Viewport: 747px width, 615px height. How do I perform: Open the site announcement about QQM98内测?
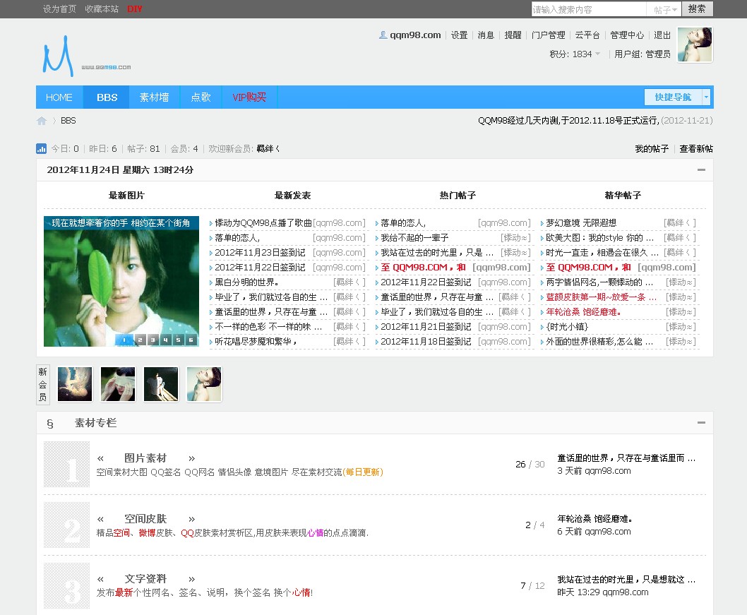point(569,121)
